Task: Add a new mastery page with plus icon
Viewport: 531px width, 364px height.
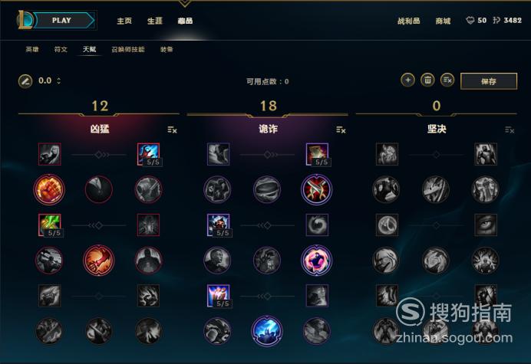Action: click(407, 80)
